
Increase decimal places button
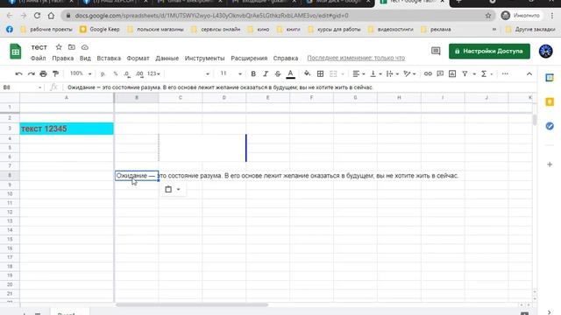[x=139, y=73]
